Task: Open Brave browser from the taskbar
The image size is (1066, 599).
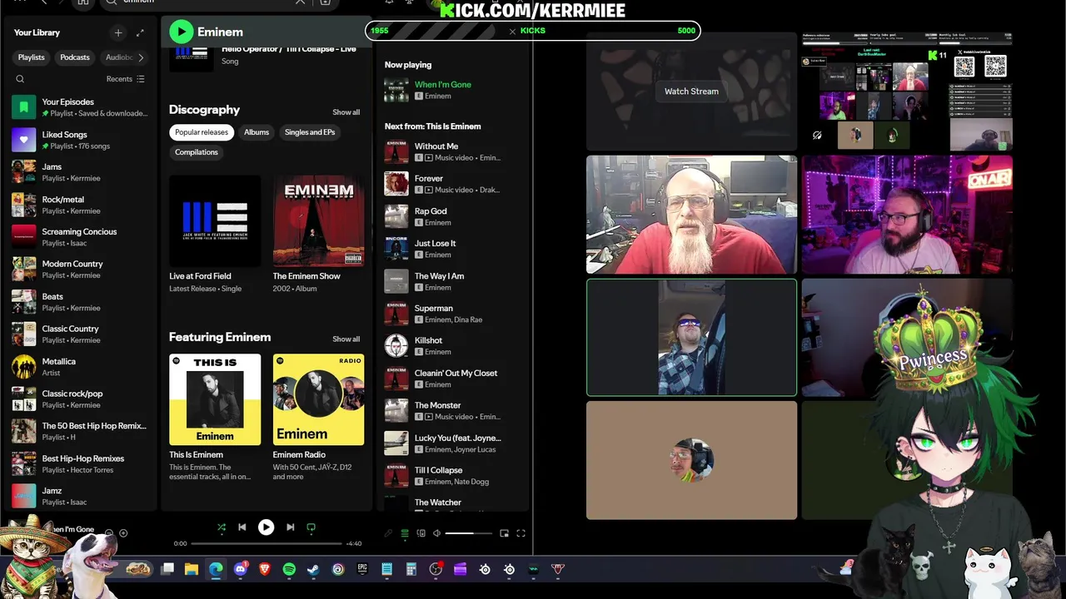Action: (265, 569)
